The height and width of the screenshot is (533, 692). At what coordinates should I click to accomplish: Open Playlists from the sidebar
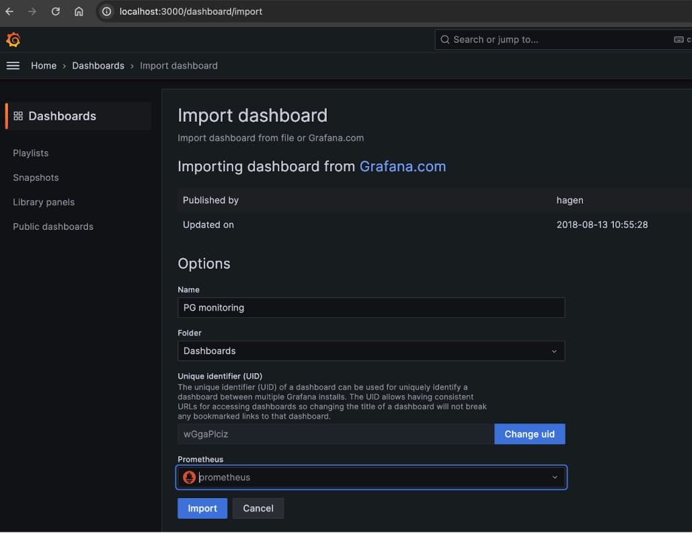(30, 153)
